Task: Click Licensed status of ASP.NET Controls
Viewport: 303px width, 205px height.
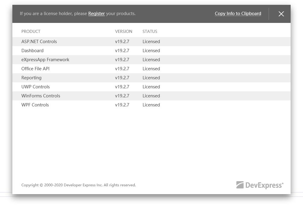Action: tap(151, 42)
